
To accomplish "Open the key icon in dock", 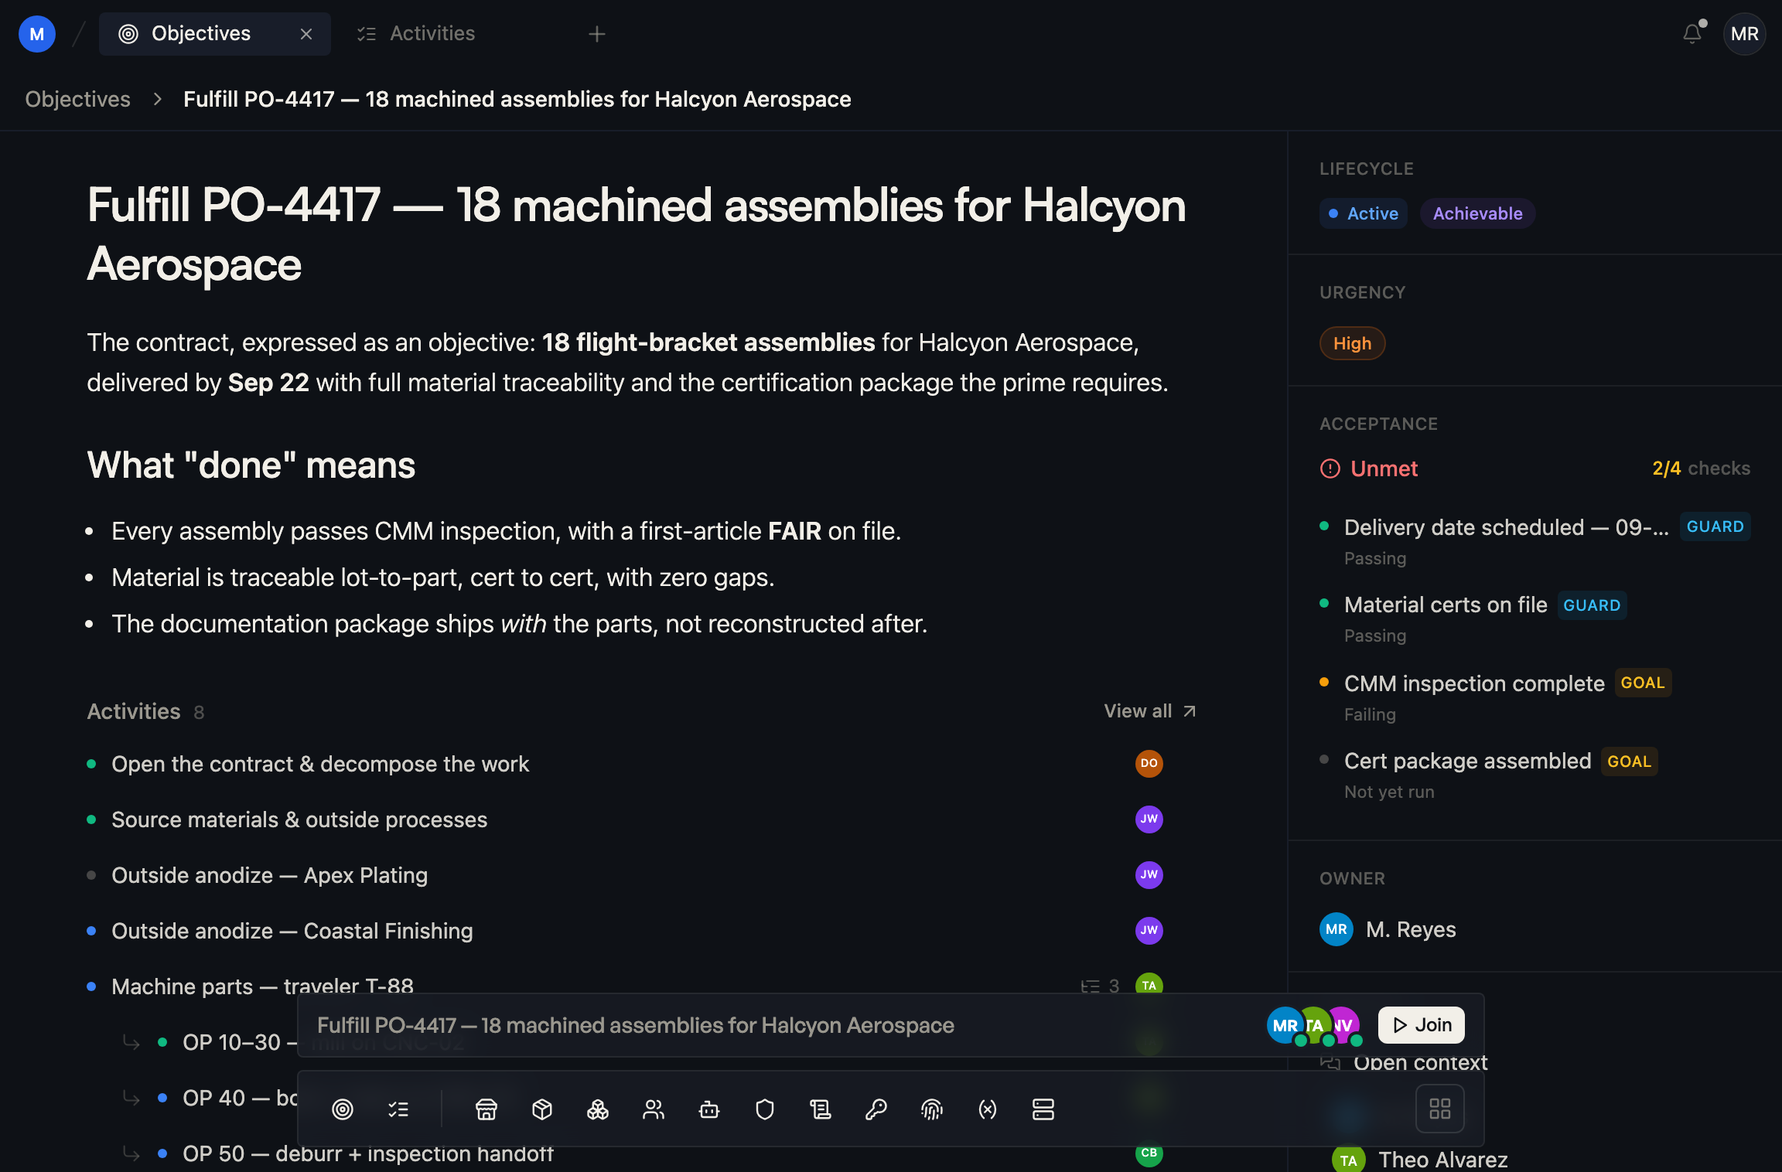I will (876, 1109).
